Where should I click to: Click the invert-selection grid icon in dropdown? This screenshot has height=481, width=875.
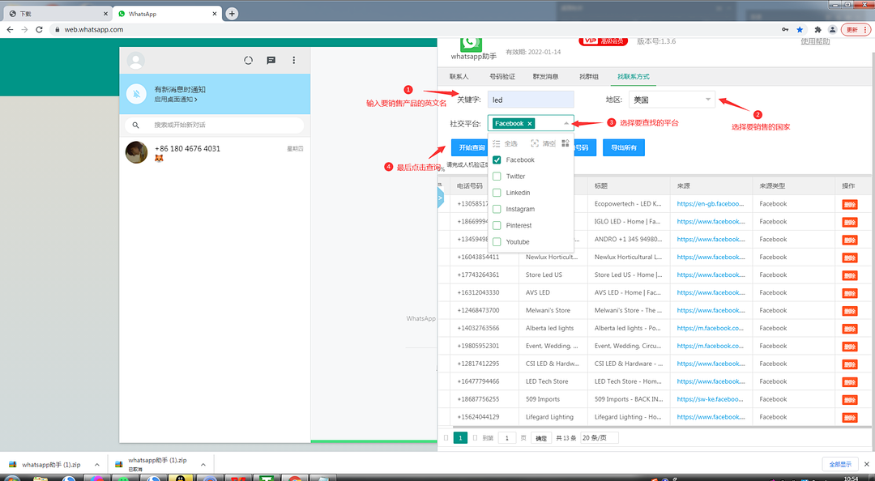[566, 143]
